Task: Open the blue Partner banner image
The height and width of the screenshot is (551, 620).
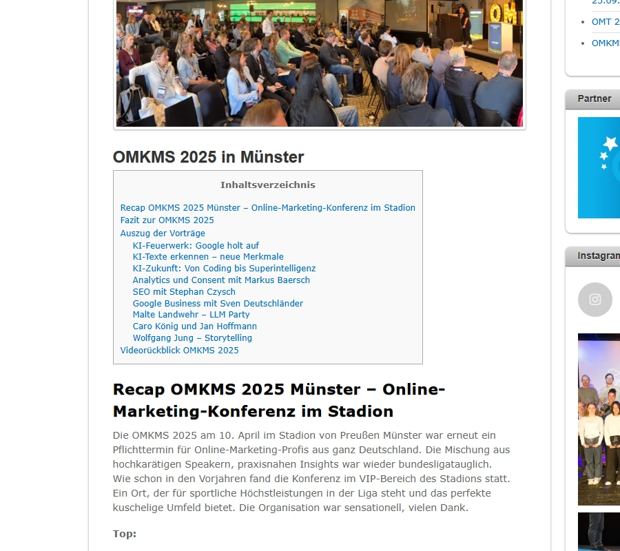Action: click(599, 167)
